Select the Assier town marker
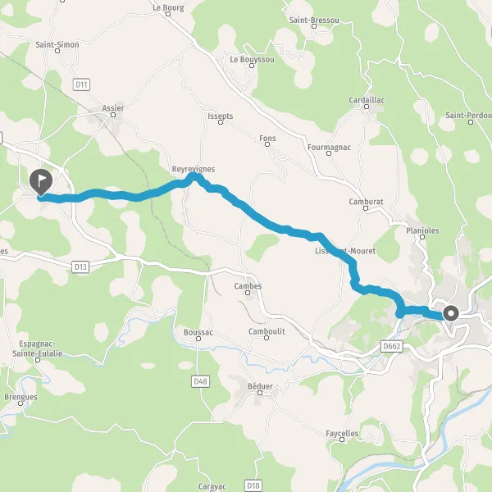Image resolution: width=492 pixels, height=492 pixels. pos(113,115)
